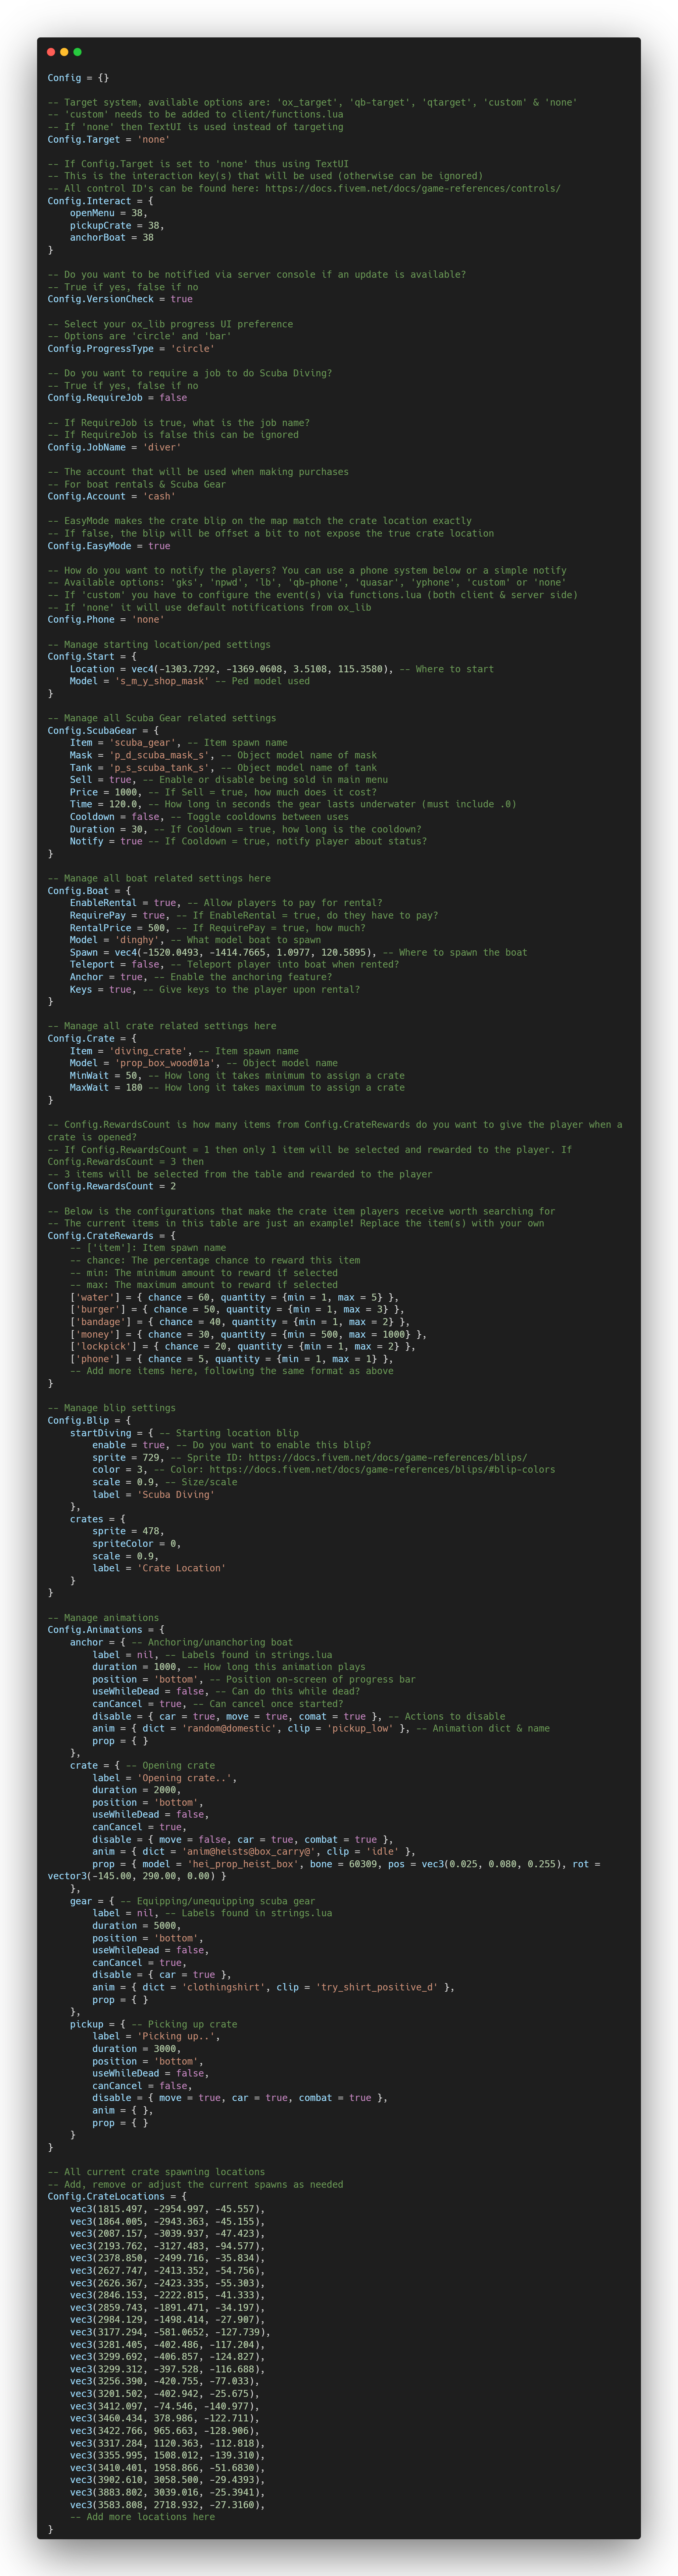Click the 'Keys = true' boat line
The width and height of the screenshot is (678, 2576).
tap(215, 989)
